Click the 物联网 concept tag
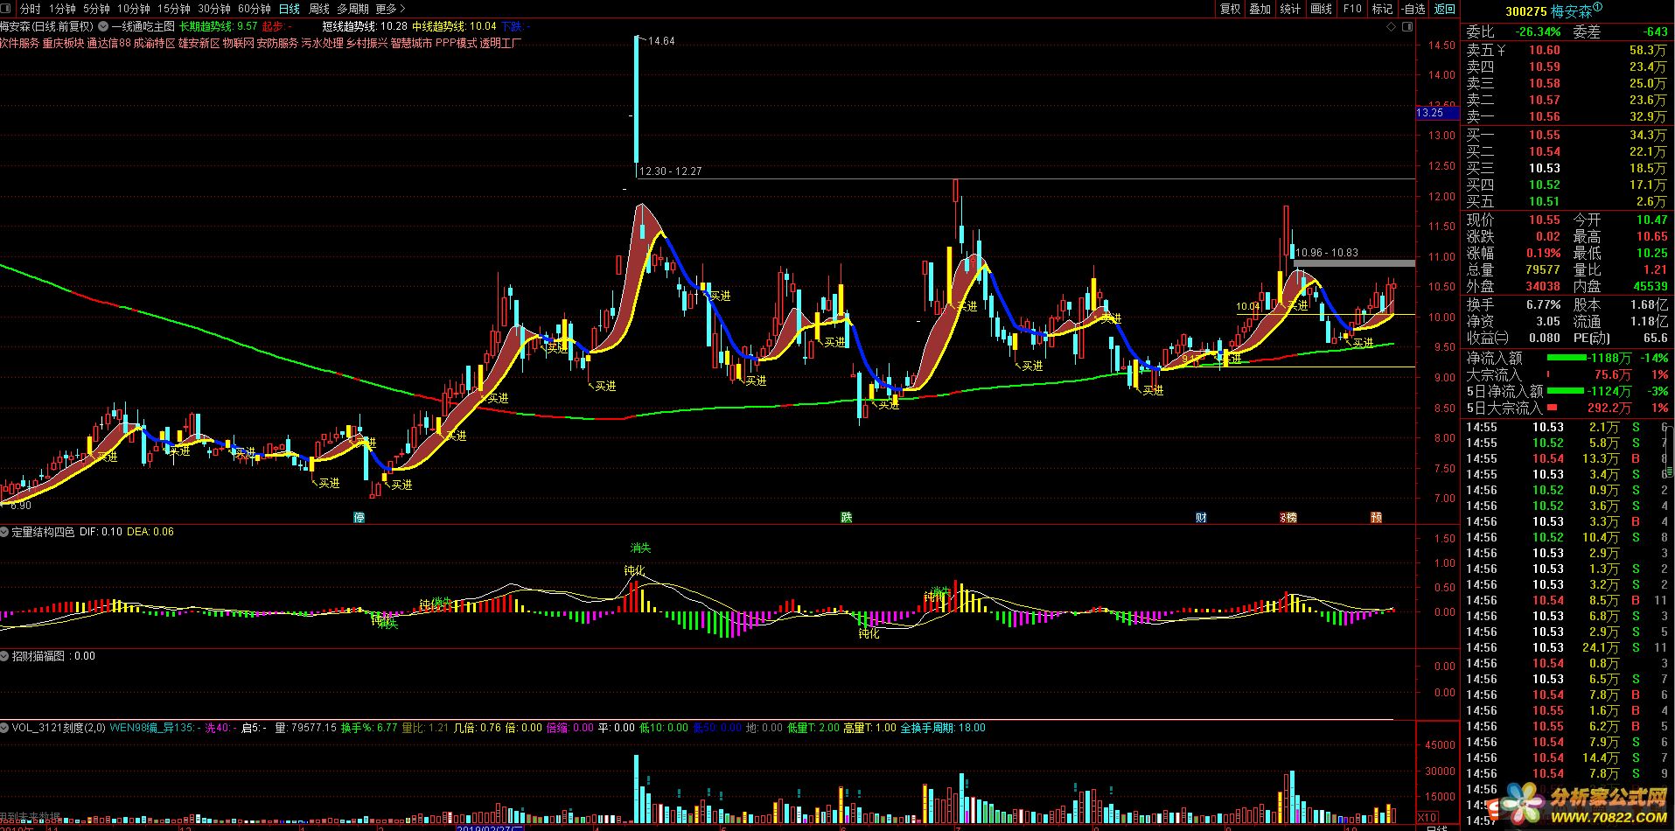This screenshot has width=1675, height=831. (238, 42)
